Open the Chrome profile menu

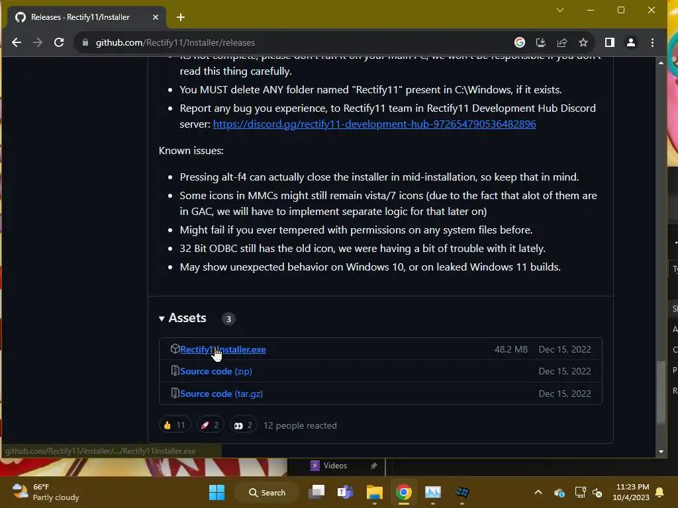631,42
